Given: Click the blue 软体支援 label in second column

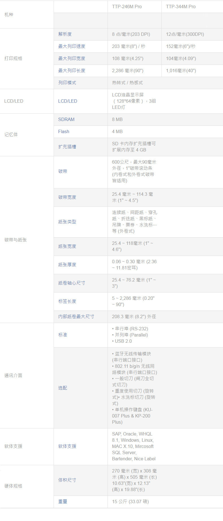Looking at the screenshot, I should (67, 446).
